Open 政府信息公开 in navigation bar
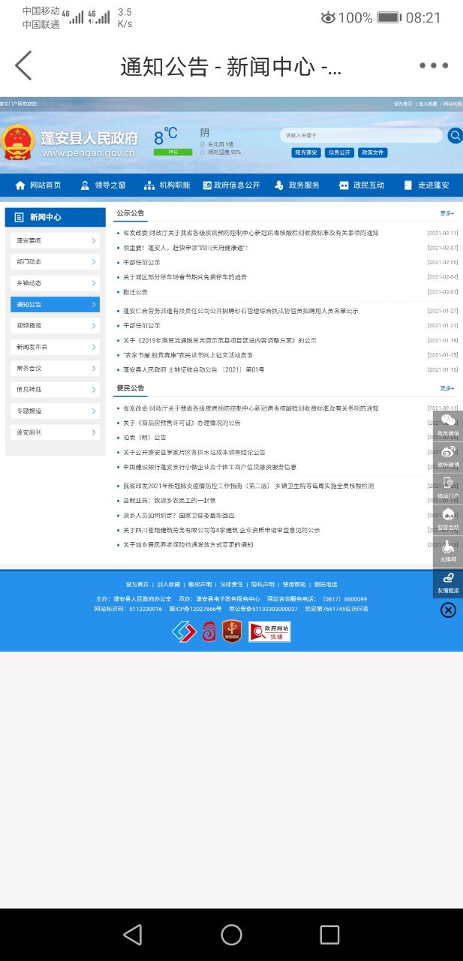Screen dimensions: 463x961 point(231,185)
